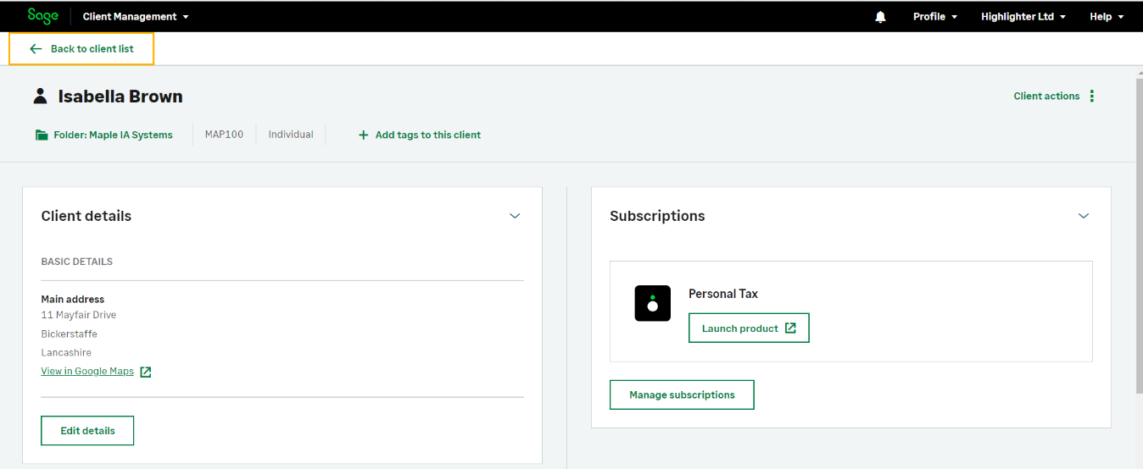Viewport: 1143px width, 469px height.
Task: Collapse the Client details panel
Action: tap(515, 216)
